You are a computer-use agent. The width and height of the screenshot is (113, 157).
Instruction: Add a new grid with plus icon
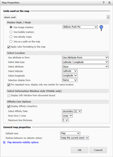108,17
